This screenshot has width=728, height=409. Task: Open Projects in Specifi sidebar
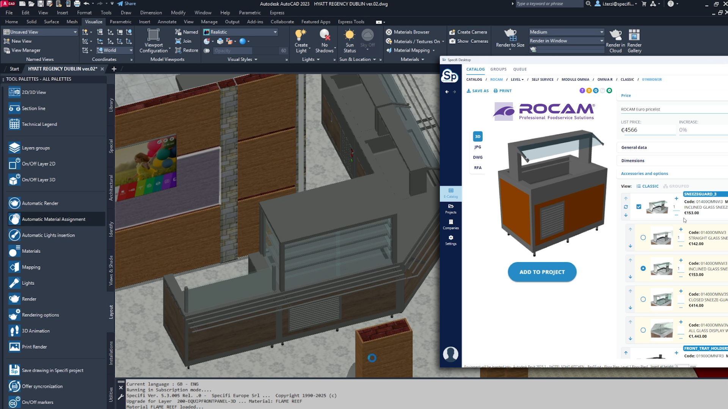(x=450, y=209)
